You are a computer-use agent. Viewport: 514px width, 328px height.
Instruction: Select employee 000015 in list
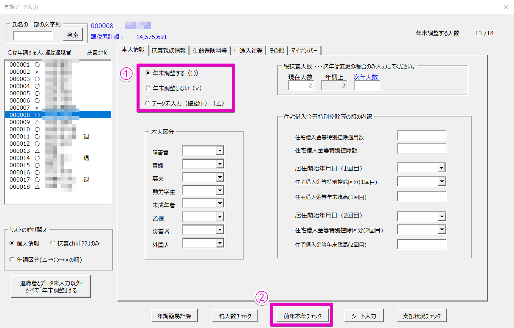click(58, 165)
